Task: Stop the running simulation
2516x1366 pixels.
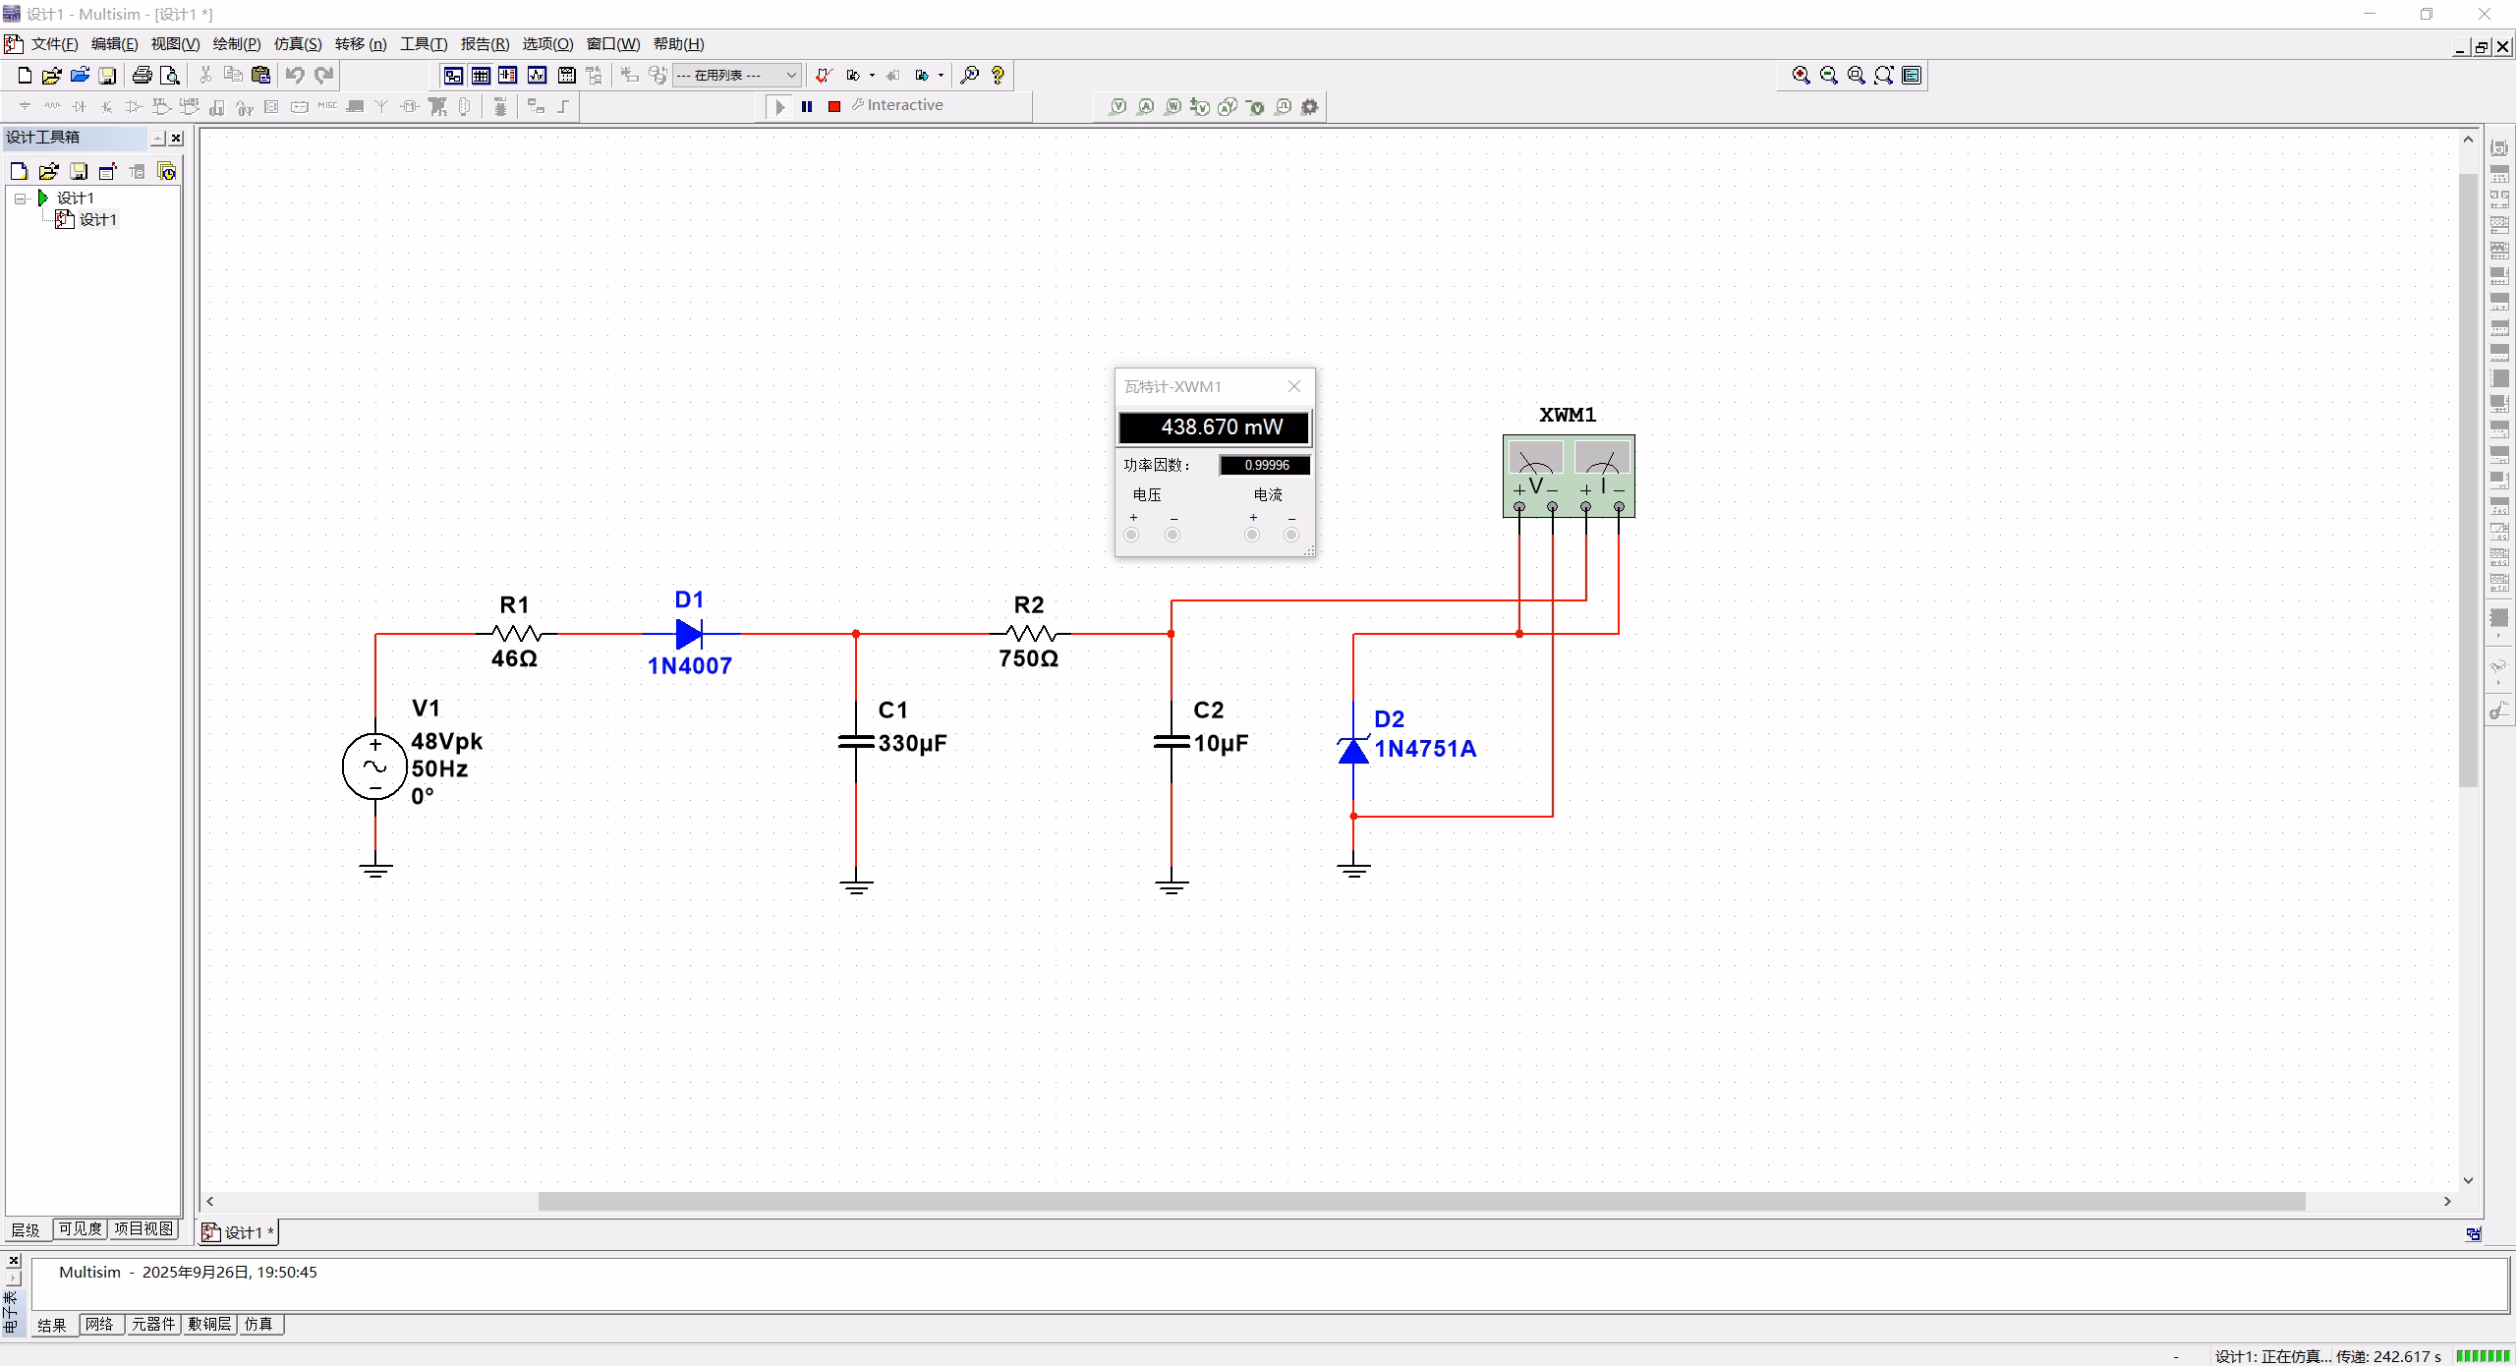Action: pos(833,106)
